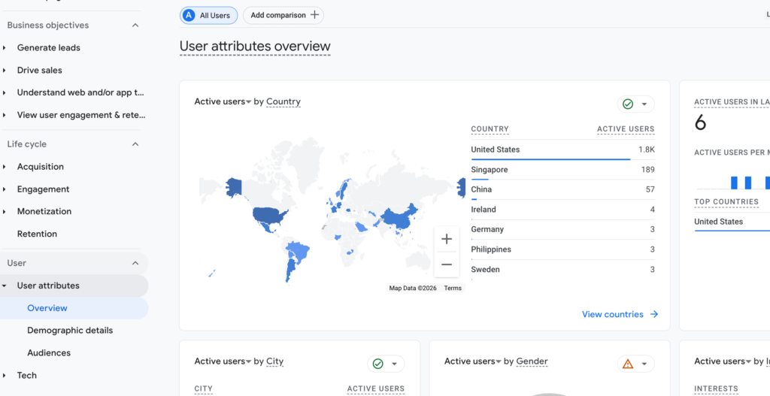Zoom out on the map with minus button
The width and height of the screenshot is (770, 396).
click(447, 264)
